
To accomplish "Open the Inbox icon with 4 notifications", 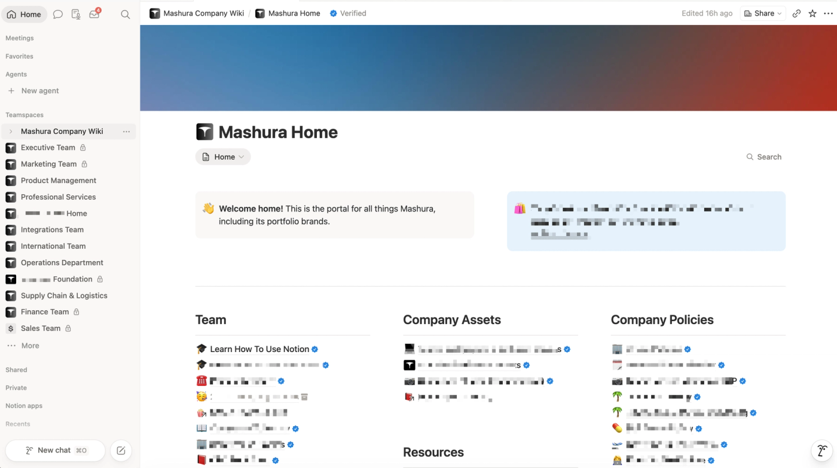I will [94, 14].
